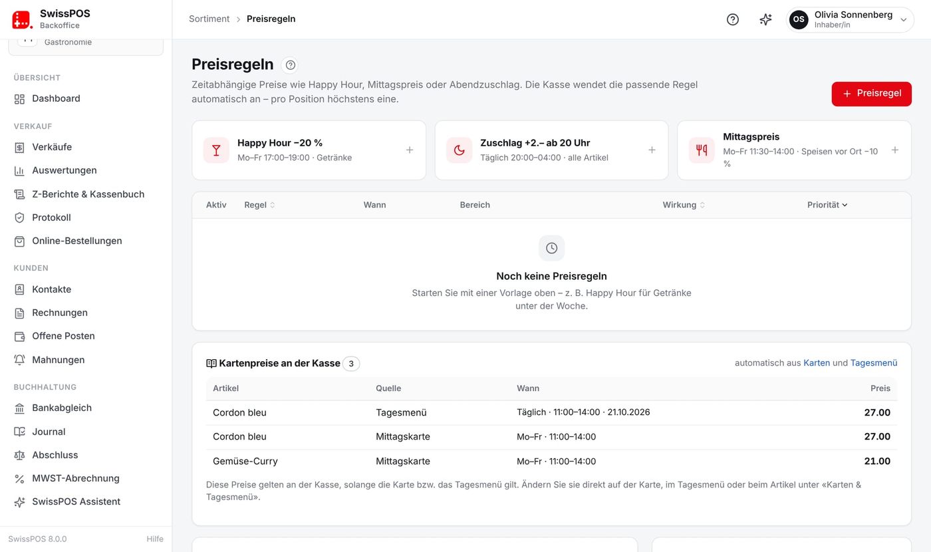Create new rule with red Preisregel button

[871, 94]
